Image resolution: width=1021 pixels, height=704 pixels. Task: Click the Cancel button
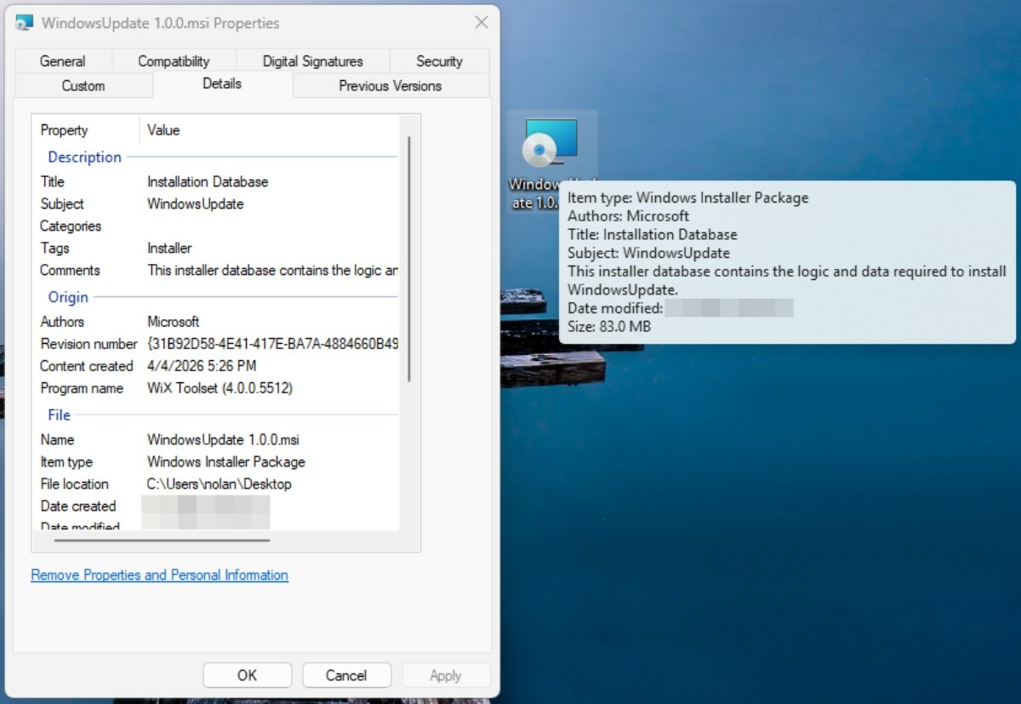[346, 675]
